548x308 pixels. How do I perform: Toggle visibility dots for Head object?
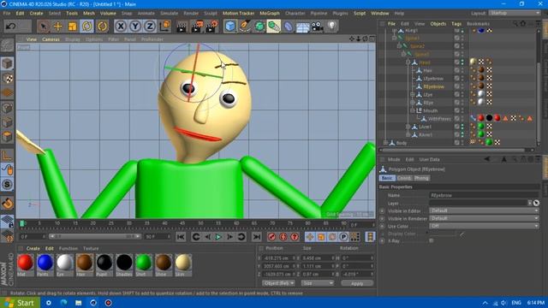click(462, 62)
